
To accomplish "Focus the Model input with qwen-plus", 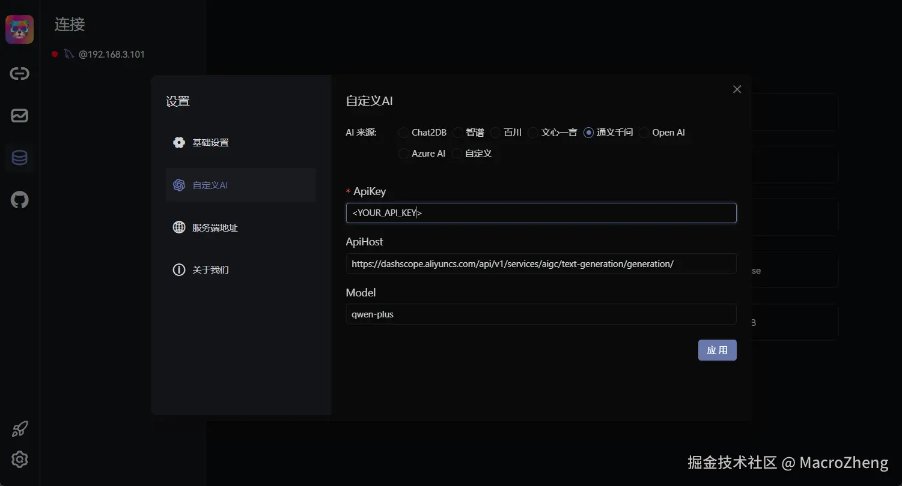I will point(541,314).
